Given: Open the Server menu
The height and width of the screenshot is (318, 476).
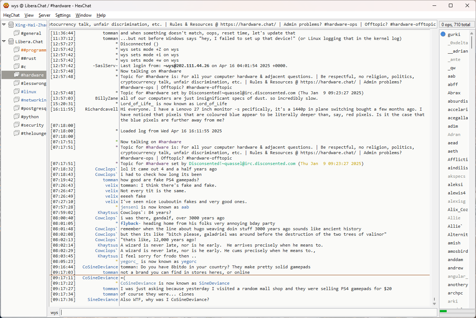Looking at the screenshot, I should tap(45, 15).
